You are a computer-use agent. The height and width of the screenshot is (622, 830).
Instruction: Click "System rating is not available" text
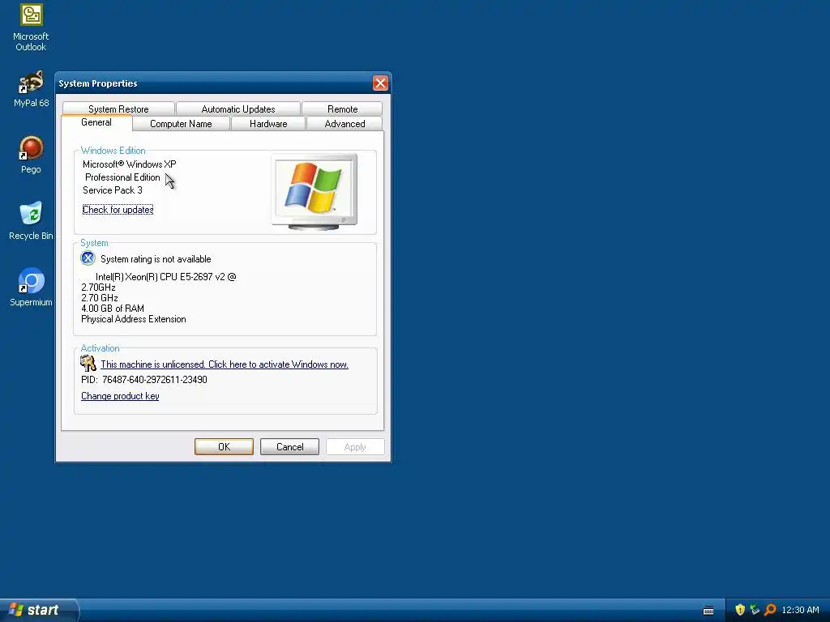pos(156,259)
